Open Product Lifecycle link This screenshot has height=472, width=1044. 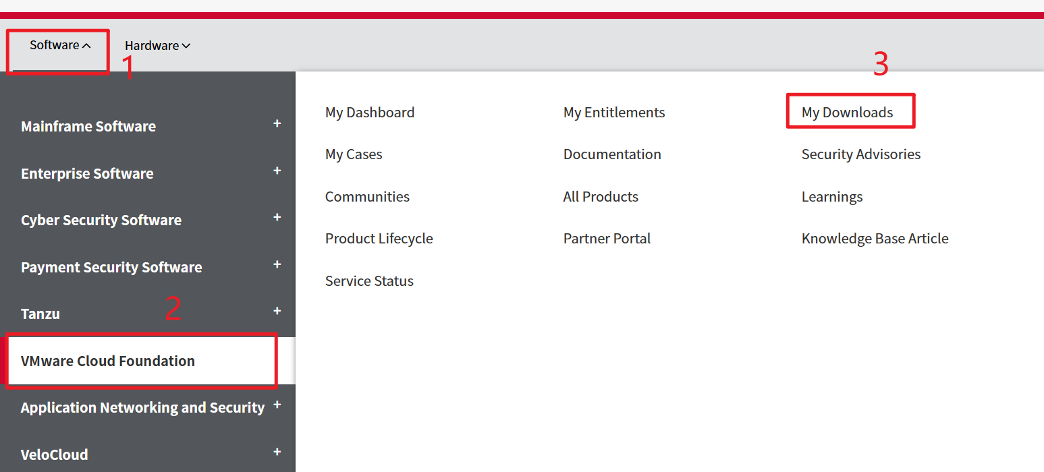[379, 239]
